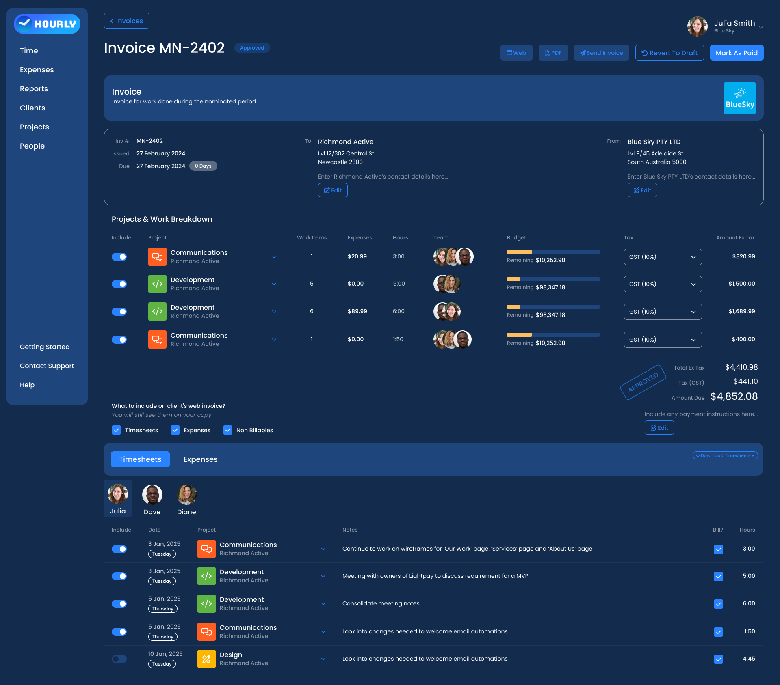Revert the invoice to draft

(x=669, y=53)
